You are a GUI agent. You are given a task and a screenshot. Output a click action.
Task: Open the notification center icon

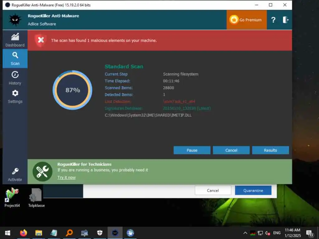(309, 233)
